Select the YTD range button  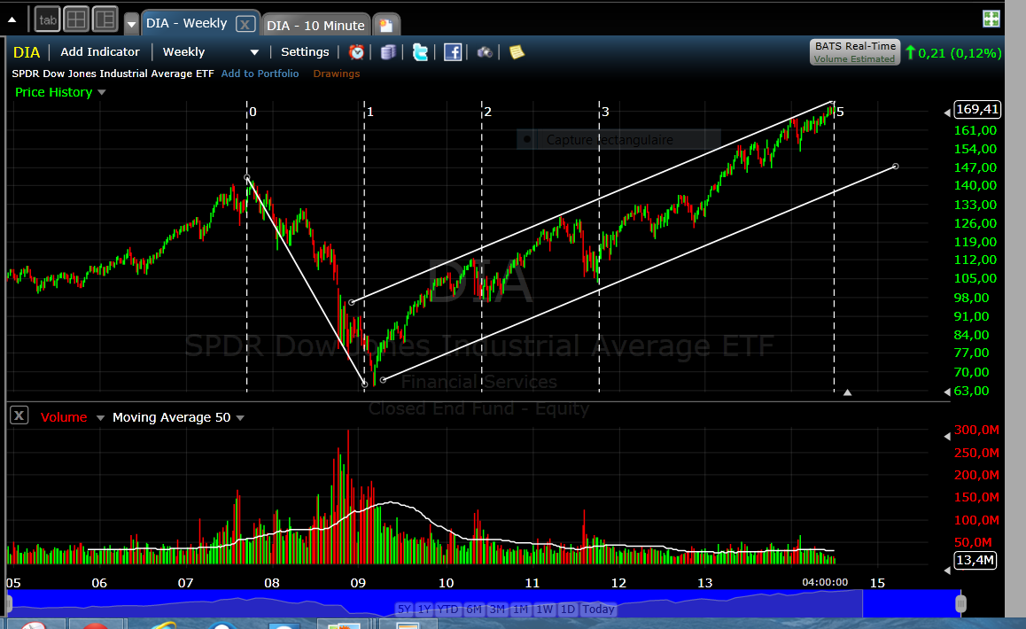click(448, 610)
